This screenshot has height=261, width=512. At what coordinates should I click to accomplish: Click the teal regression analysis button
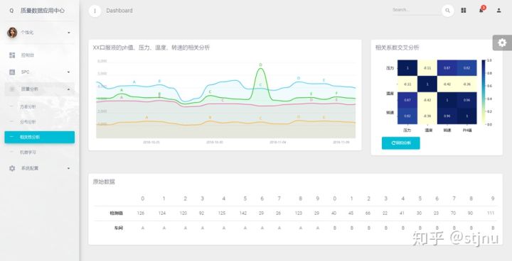tap(400, 143)
